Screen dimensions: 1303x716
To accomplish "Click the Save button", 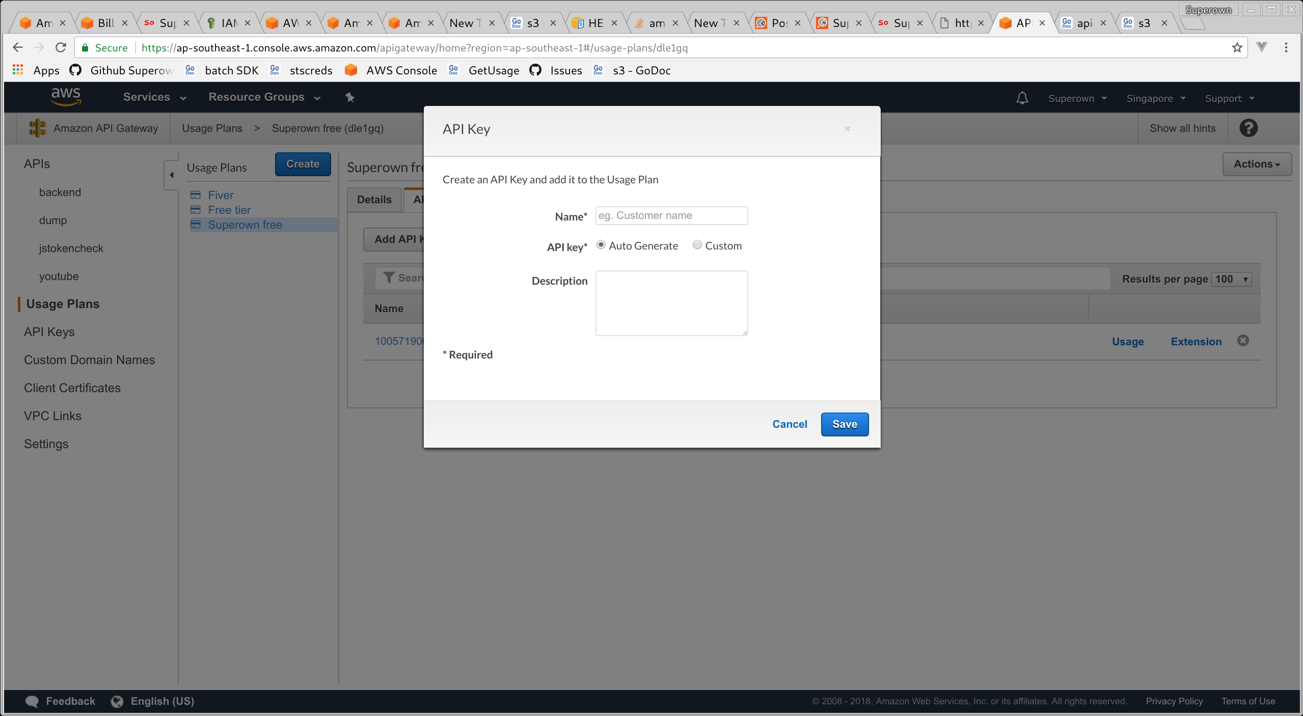I will click(844, 424).
